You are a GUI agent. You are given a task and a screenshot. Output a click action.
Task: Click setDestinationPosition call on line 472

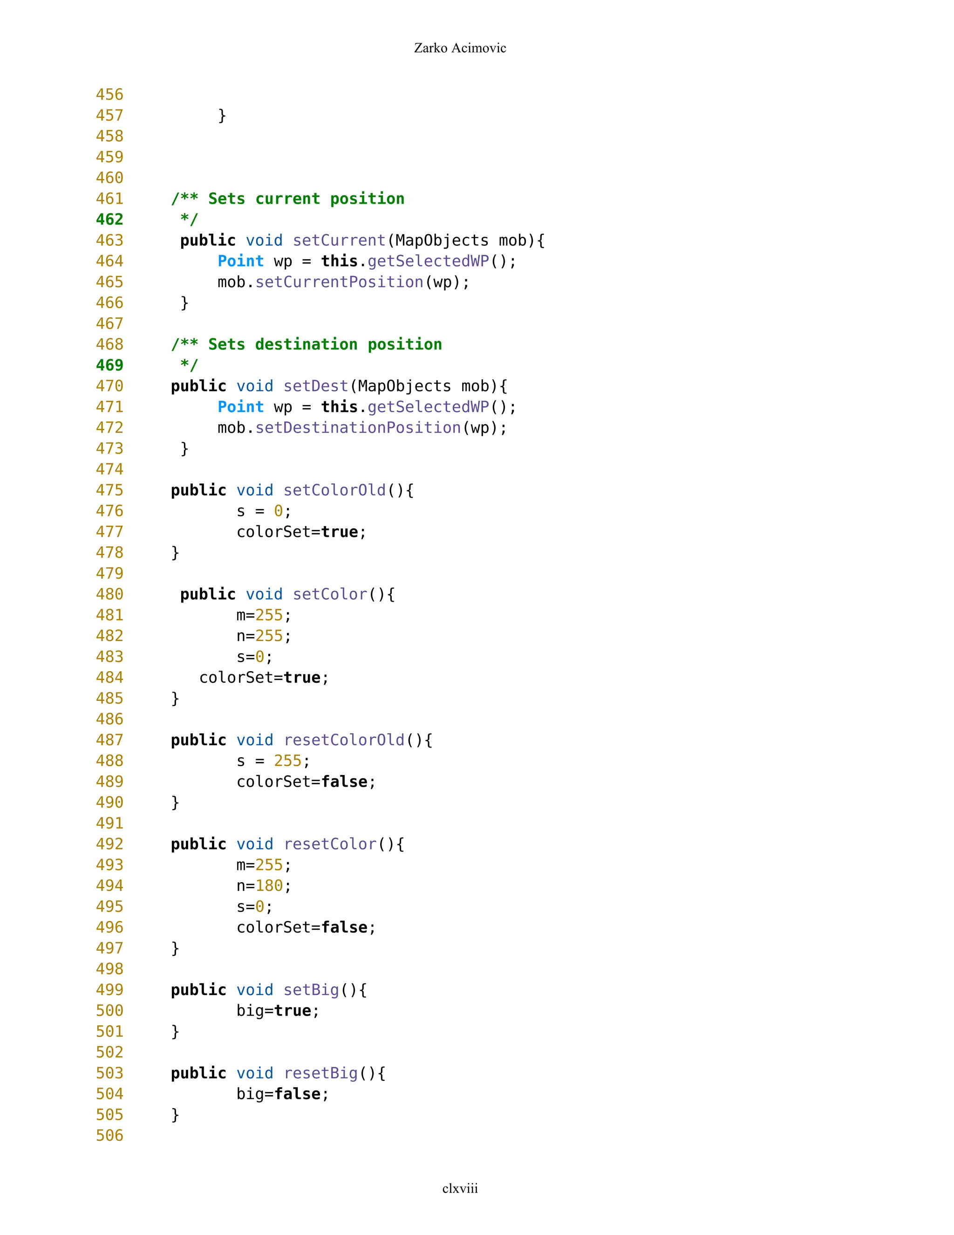[358, 427]
